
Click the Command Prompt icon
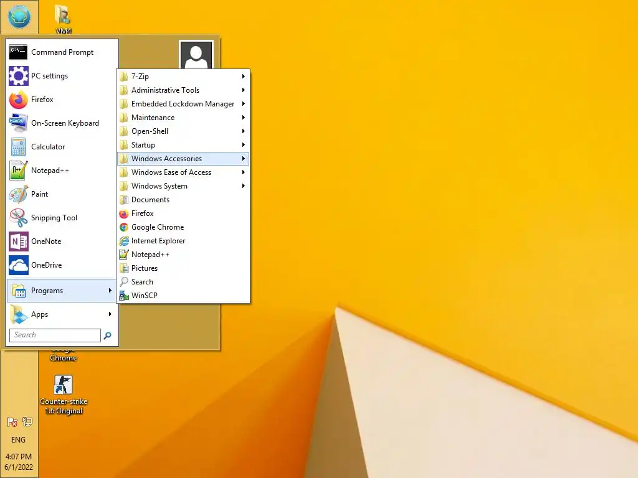click(x=18, y=52)
